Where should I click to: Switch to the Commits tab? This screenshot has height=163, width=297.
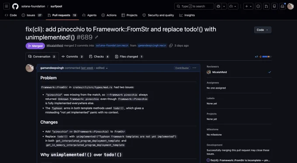(x=73, y=56)
